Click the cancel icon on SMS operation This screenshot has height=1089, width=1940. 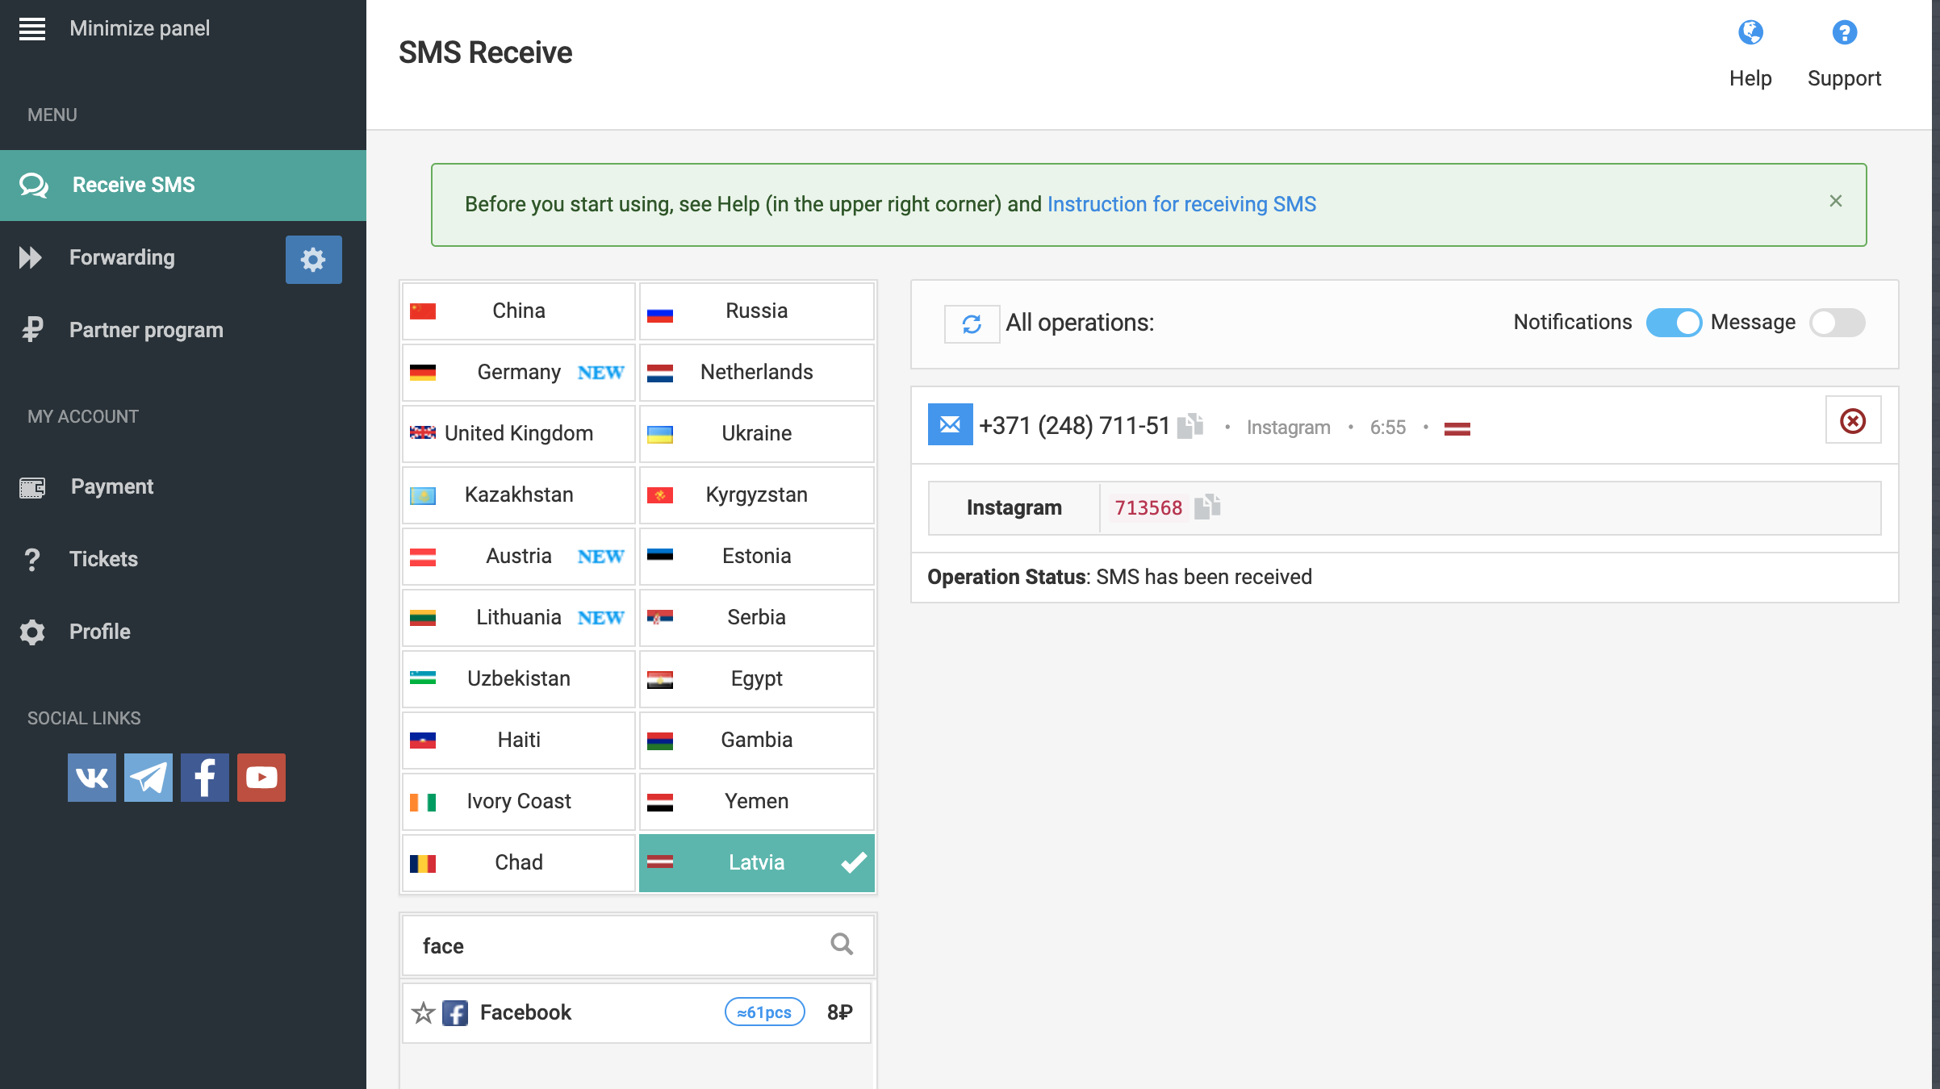coord(1852,421)
